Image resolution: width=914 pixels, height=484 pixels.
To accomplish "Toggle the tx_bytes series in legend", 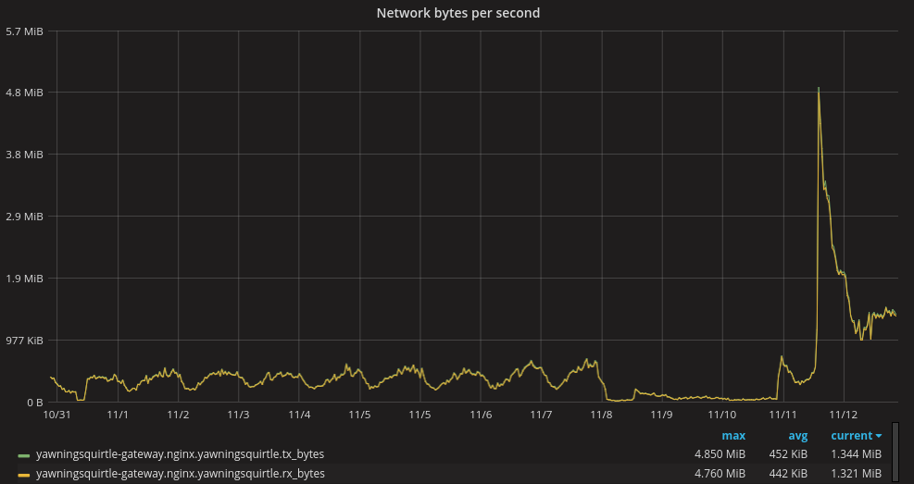I will click(x=181, y=454).
